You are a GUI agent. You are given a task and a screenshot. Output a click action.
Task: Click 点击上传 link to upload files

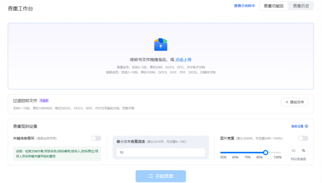point(183,60)
